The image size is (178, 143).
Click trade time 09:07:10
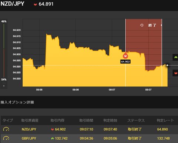[86, 129]
